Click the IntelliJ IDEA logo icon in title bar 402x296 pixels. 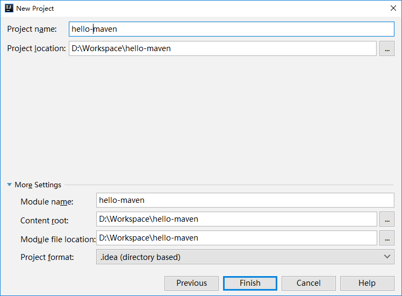[9, 8]
